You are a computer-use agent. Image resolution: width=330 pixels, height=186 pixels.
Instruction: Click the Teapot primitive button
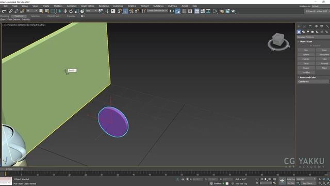pos(306,68)
